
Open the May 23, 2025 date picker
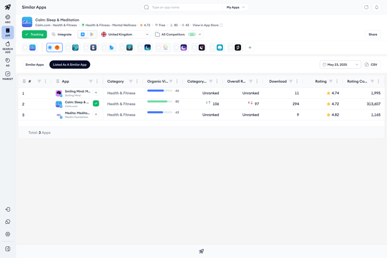[x=340, y=65]
